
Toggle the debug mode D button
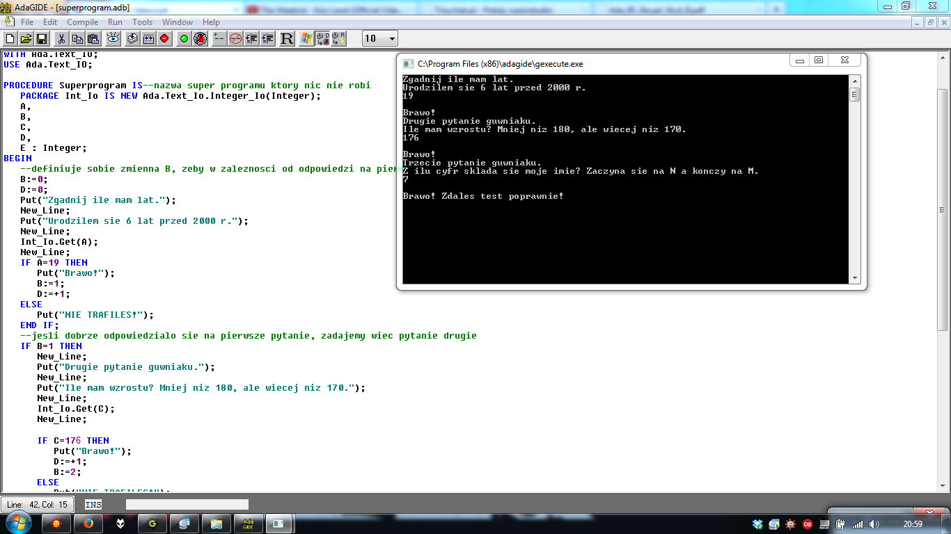(x=323, y=39)
